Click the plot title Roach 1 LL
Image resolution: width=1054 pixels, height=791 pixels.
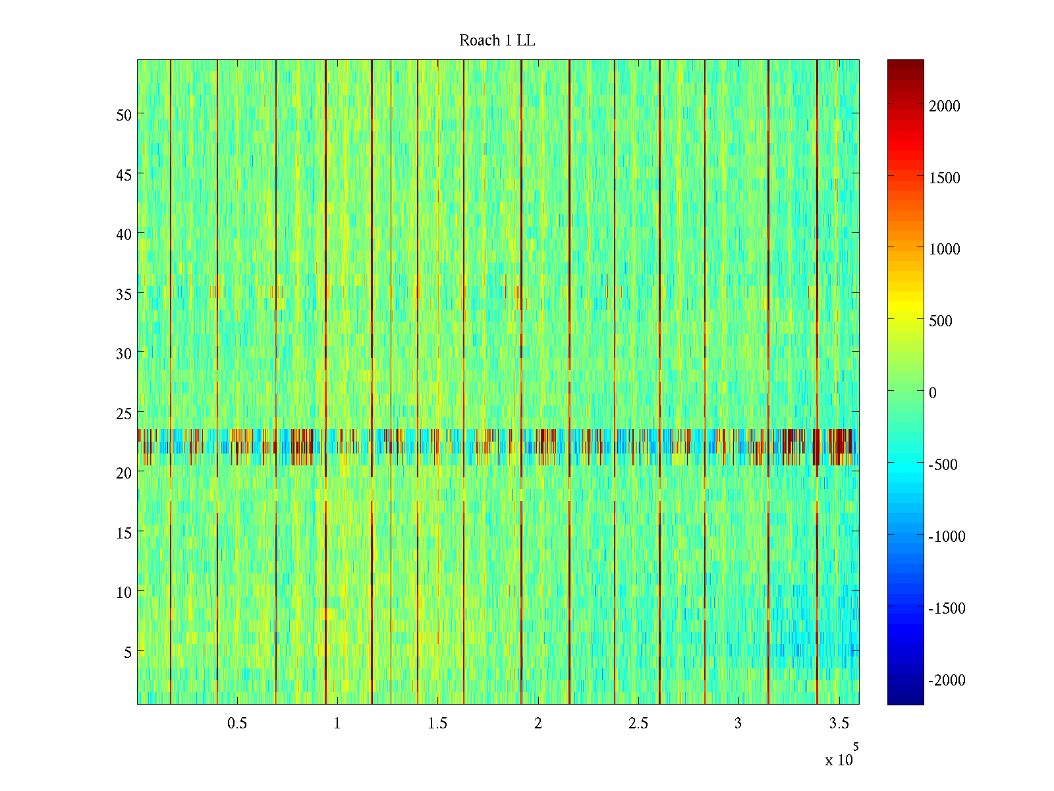point(497,41)
